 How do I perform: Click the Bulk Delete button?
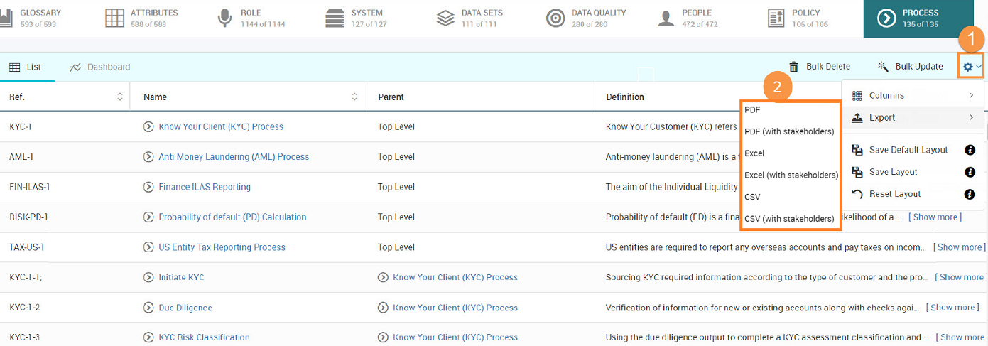click(x=819, y=67)
